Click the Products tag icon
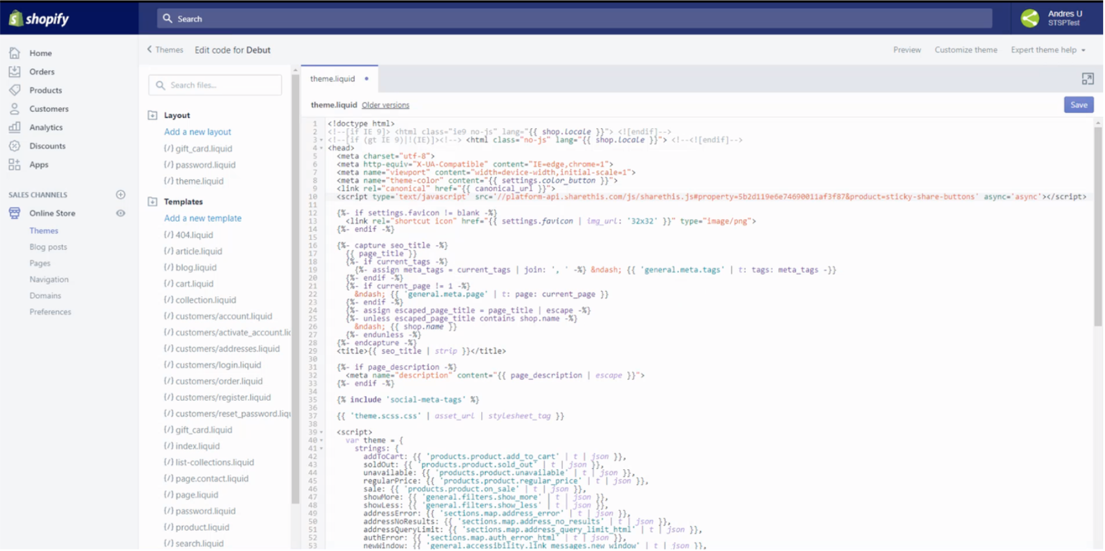The height and width of the screenshot is (551, 1105). coord(14,90)
